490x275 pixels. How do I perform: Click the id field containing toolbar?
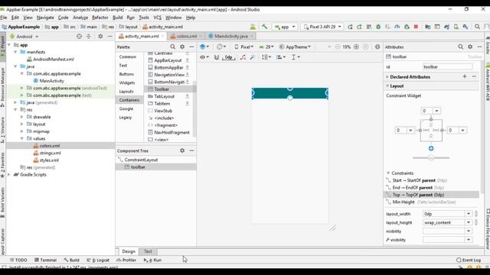[x=447, y=66]
